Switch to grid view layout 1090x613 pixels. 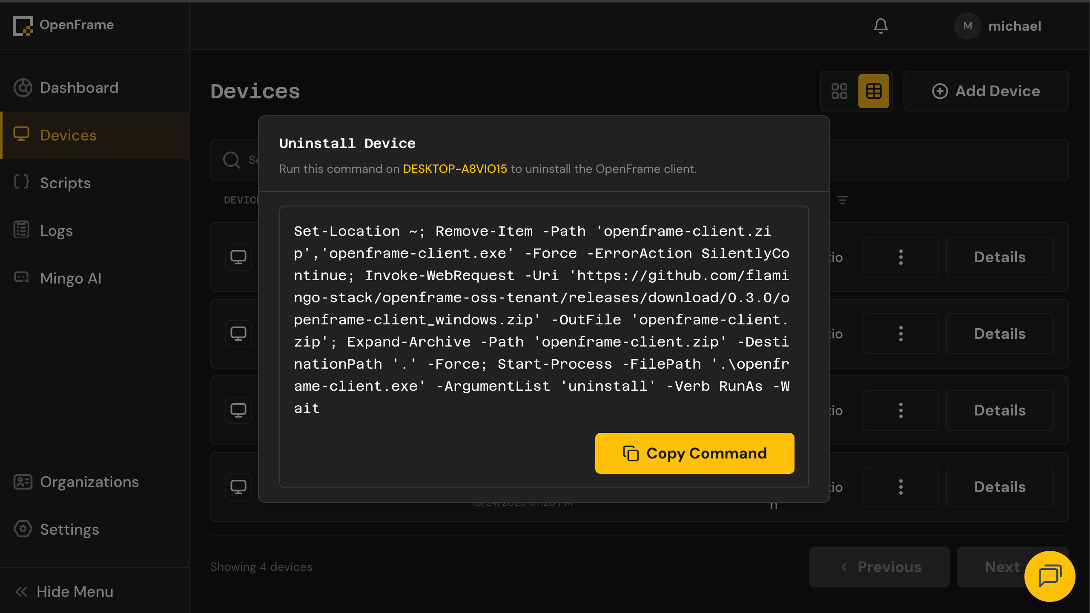(839, 91)
